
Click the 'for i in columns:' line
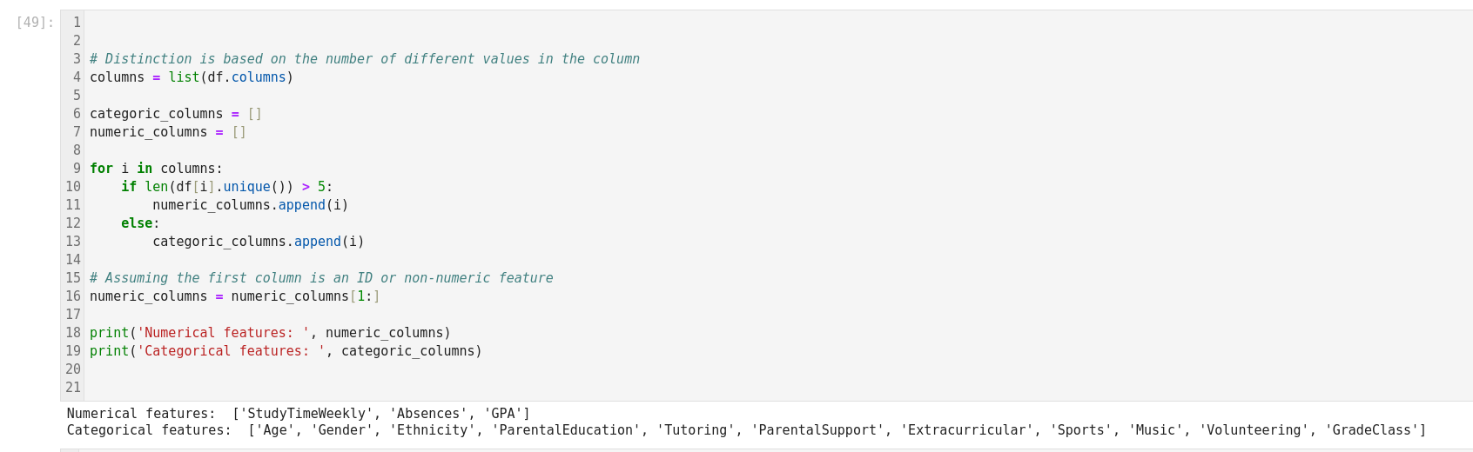pyautogui.click(x=156, y=169)
